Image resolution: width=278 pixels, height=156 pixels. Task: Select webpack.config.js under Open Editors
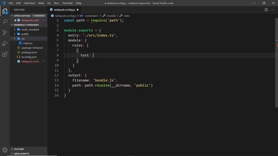coord(31,20)
